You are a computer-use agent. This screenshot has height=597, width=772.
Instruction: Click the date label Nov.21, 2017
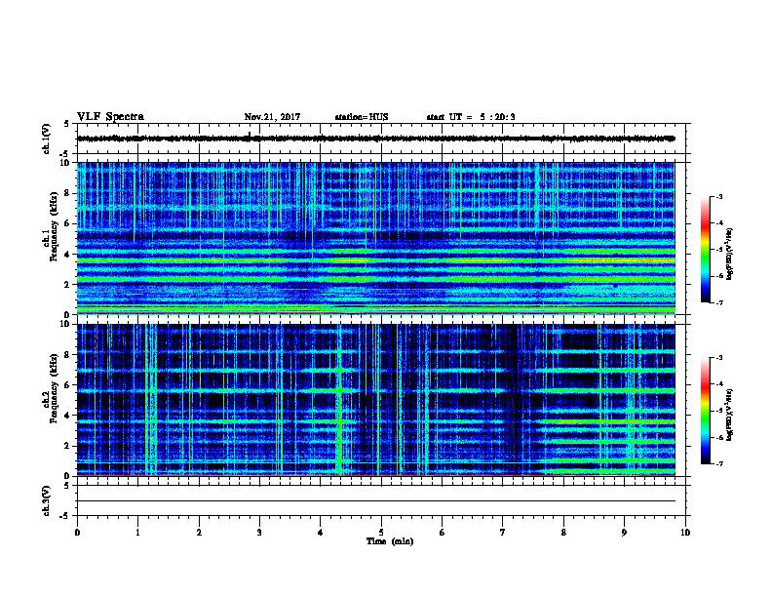coord(272,117)
